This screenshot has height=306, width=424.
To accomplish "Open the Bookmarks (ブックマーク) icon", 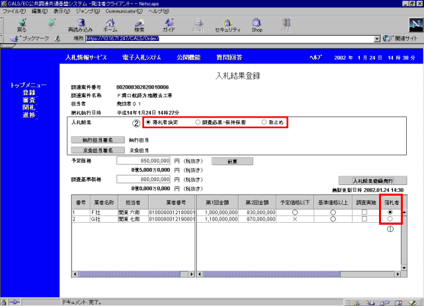I will tap(29, 38).
